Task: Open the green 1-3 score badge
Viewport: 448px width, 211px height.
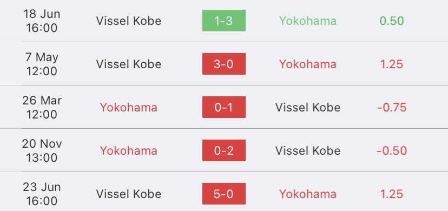Action: tap(223, 21)
